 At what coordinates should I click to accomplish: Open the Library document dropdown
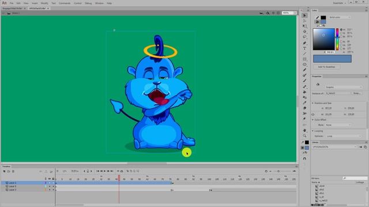(x=334, y=147)
